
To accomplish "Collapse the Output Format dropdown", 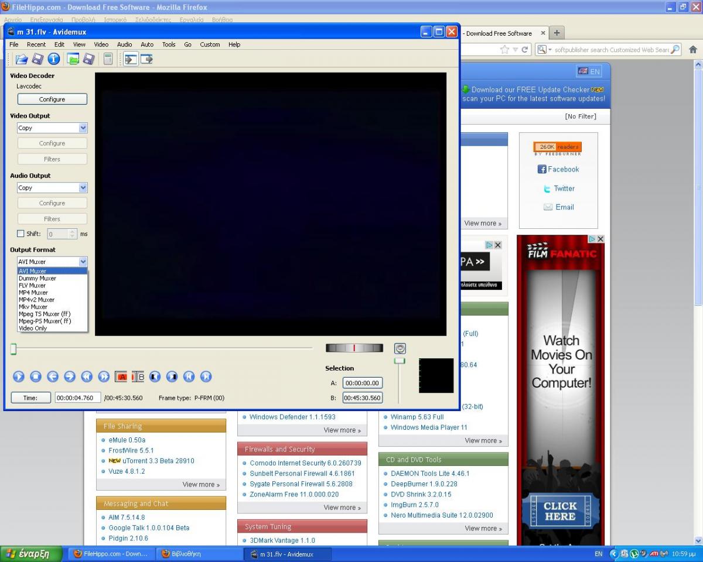I will tap(83, 262).
